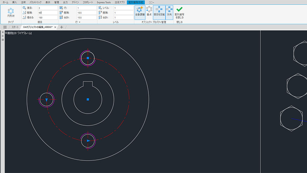Click the viewport close X control
Screen dimensions: 307x173
point(3,32)
